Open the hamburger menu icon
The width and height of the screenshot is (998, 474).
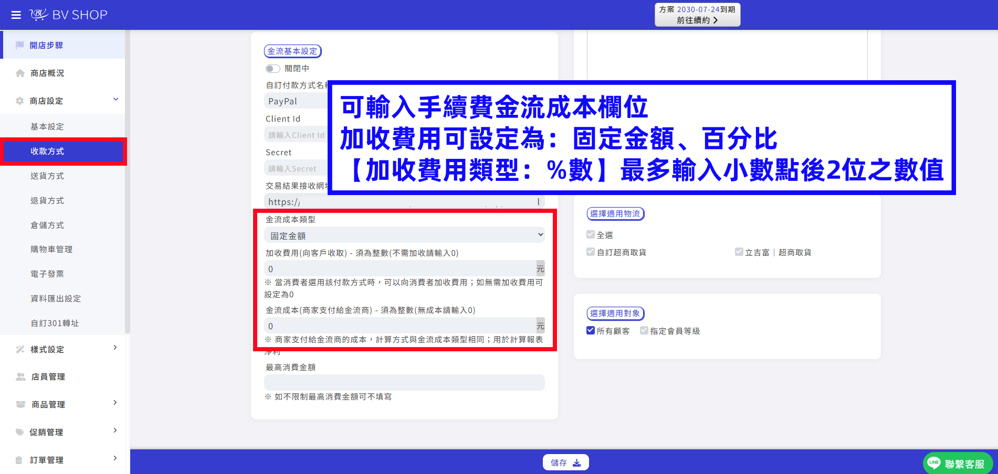pos(16,15)
